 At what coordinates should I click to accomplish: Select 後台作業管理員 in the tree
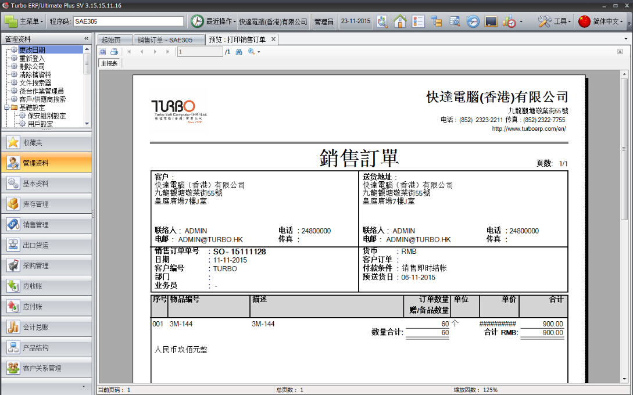[42, 91]
